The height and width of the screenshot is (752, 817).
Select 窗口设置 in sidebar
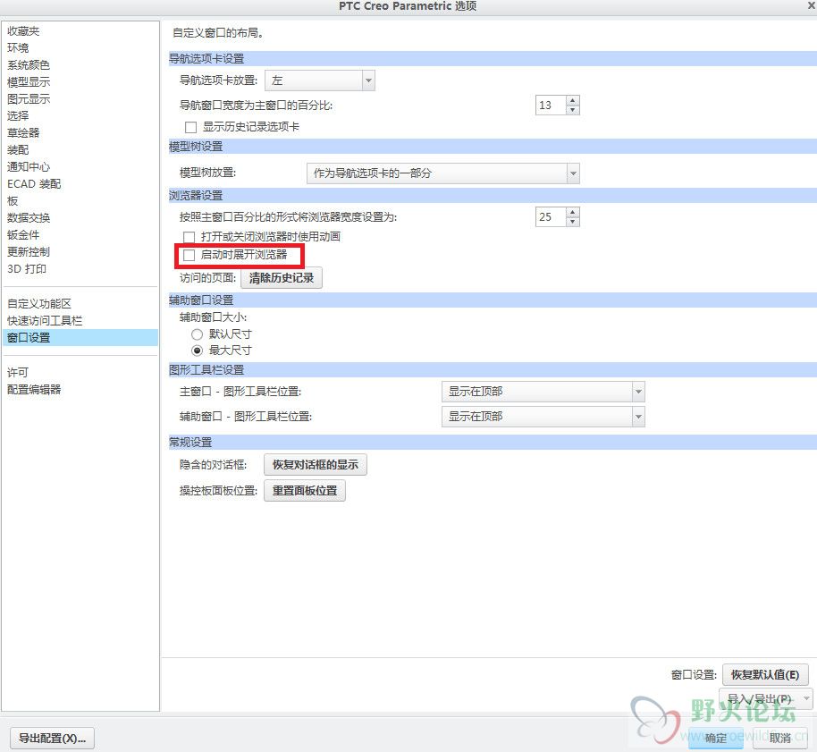80,338
